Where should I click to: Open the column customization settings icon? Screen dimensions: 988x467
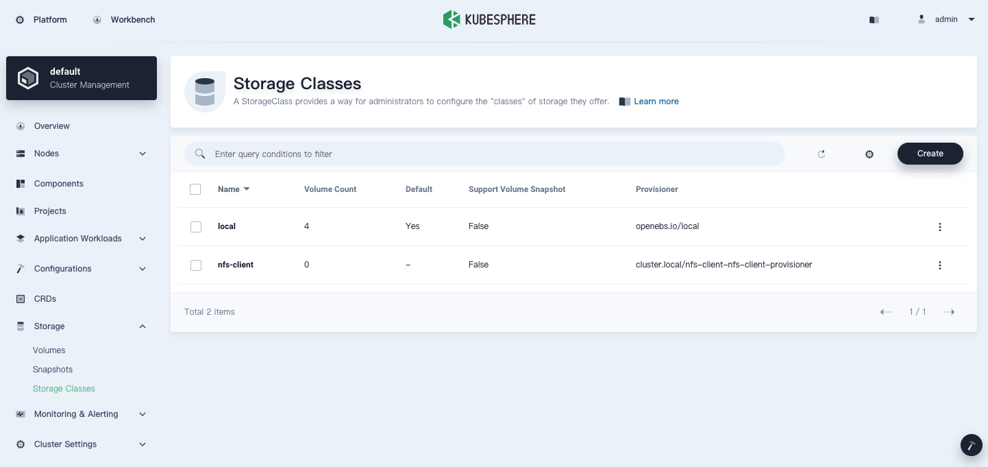coord(869,154)
